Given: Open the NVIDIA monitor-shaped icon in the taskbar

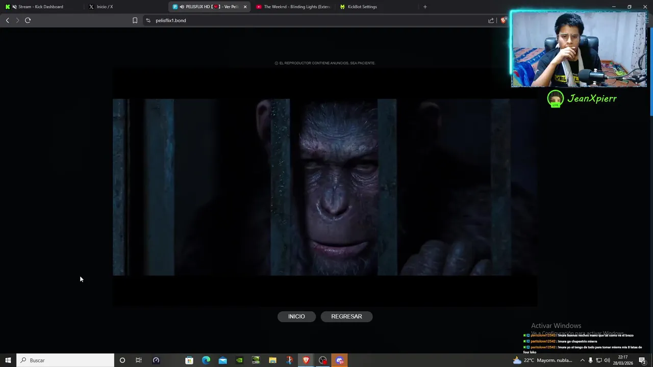Looking at the screenshot, I should [x=256, y=360].
